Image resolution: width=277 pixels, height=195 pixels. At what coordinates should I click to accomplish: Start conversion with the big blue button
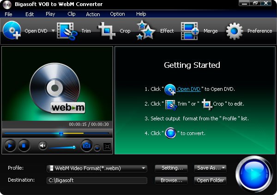(x=253, y=174)
